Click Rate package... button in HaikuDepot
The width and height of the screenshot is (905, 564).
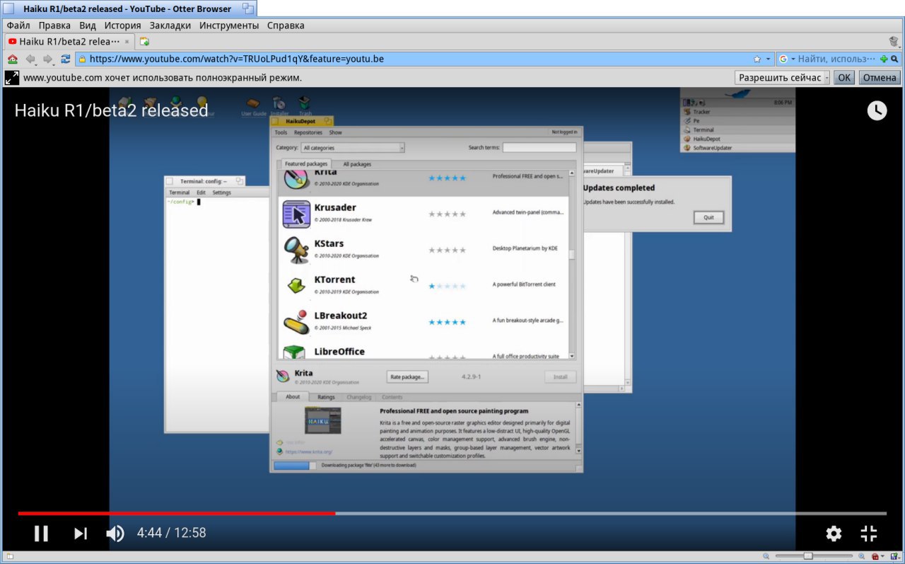click(408, 376)
